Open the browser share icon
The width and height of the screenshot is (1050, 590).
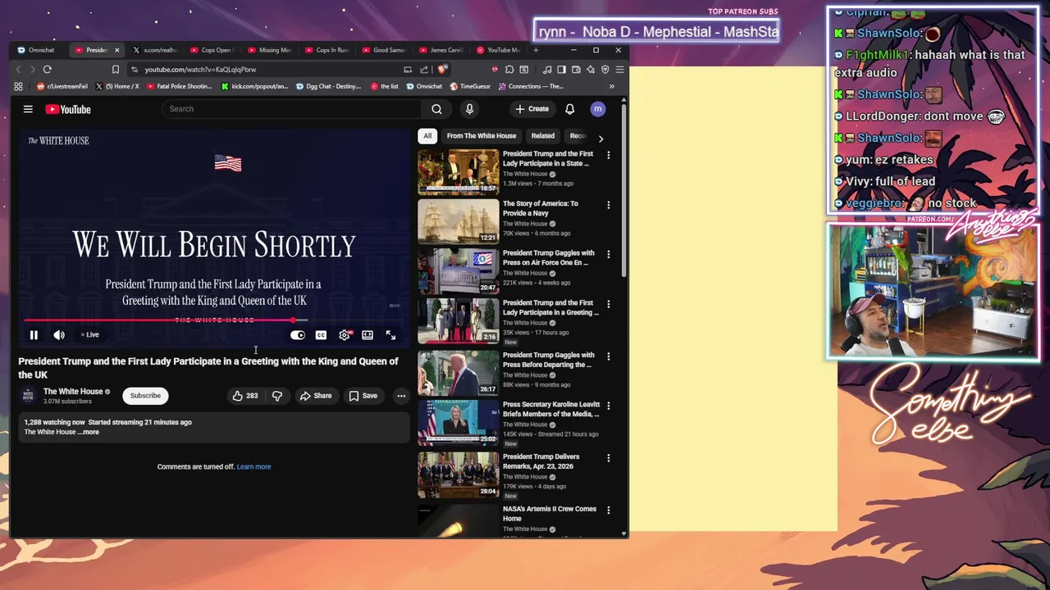(424, 70)
